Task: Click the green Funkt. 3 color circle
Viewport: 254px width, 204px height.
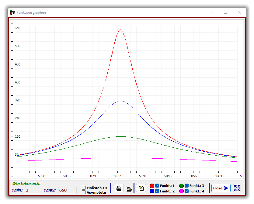Action: coord(182,186)
